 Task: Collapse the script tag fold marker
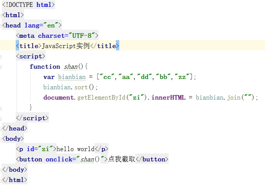tap(1, 56)
